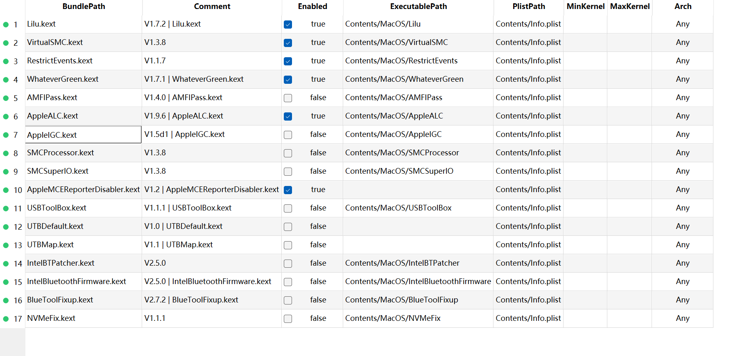
Task: Click the comment 'V1.7.2 | Lilu.kext'
Action: [x=212, y=24]
